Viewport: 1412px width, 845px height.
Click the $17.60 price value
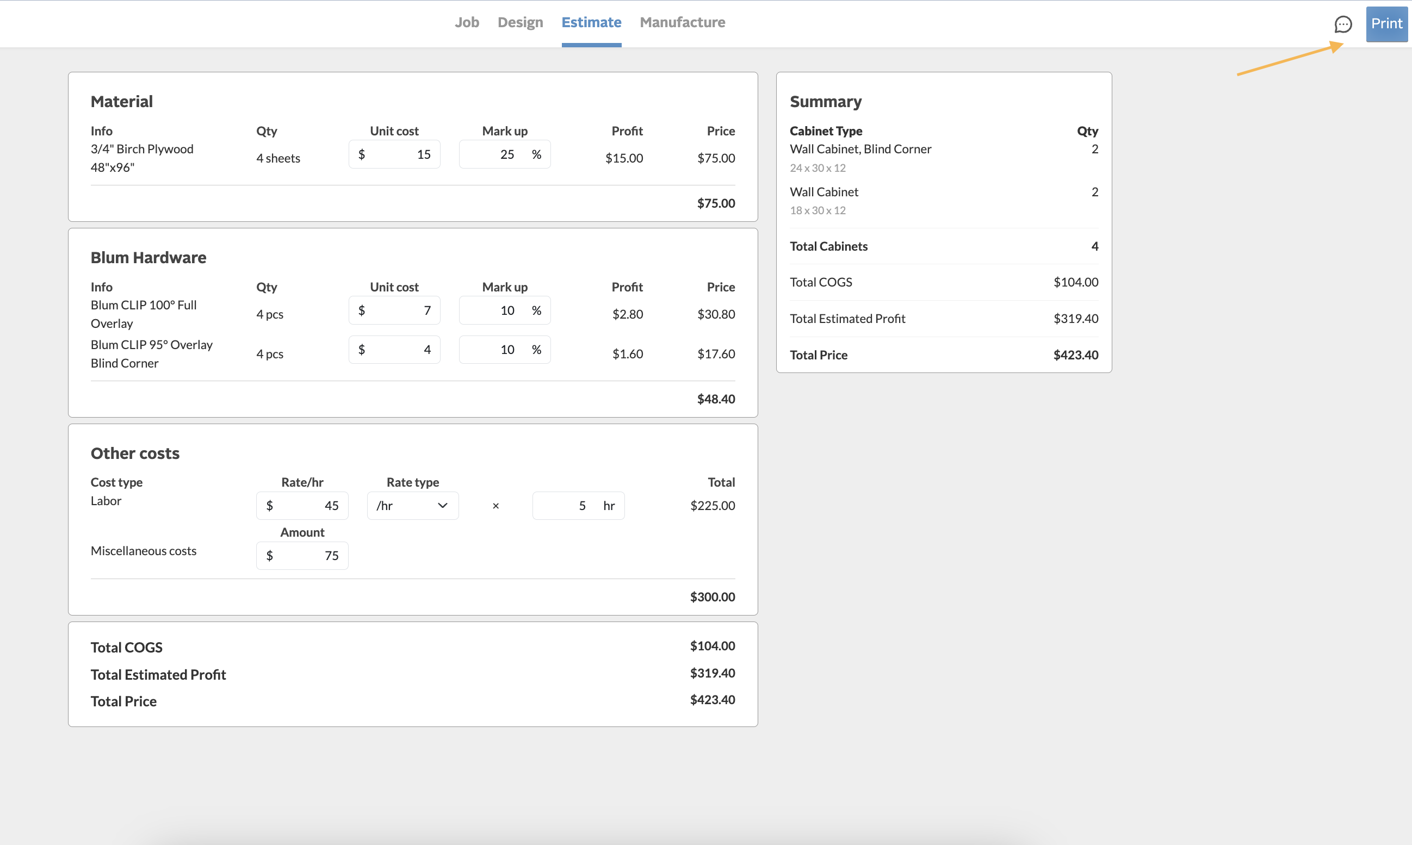click(715, 353)
